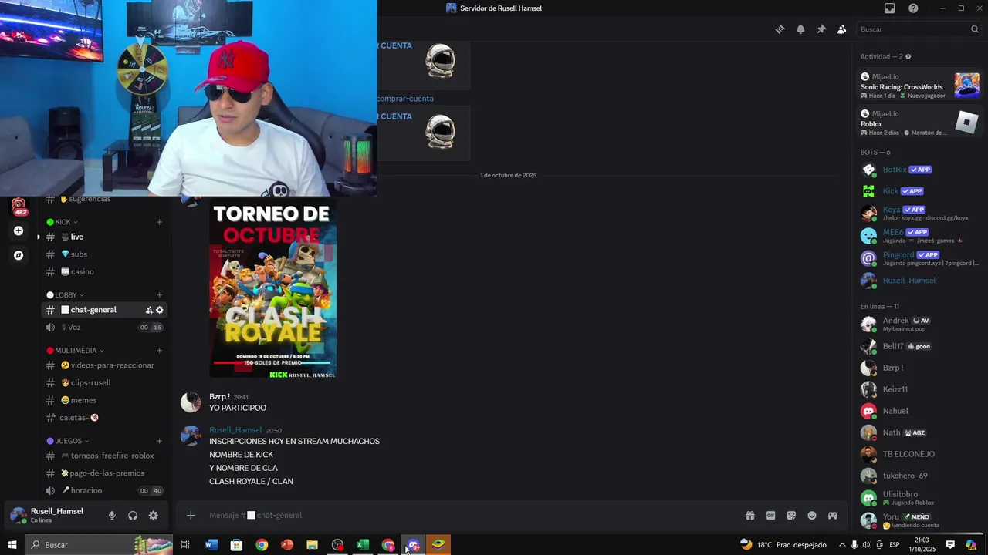Collapse the MULTIMEDIA category
The width and height of the screenshot is (988, 555).
coord(76,351)
